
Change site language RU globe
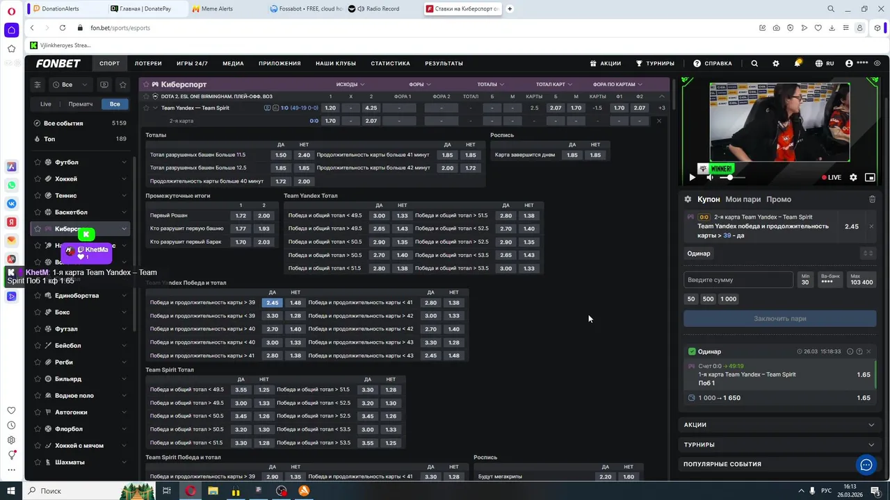[x=825, y=63]
